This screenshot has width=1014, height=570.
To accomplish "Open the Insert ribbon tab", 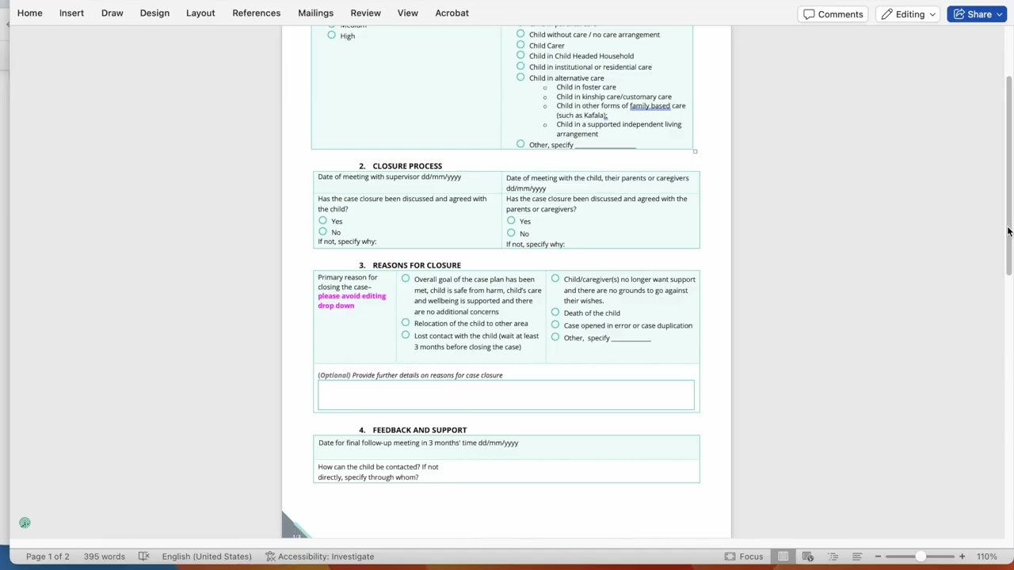I will point(71,13).
